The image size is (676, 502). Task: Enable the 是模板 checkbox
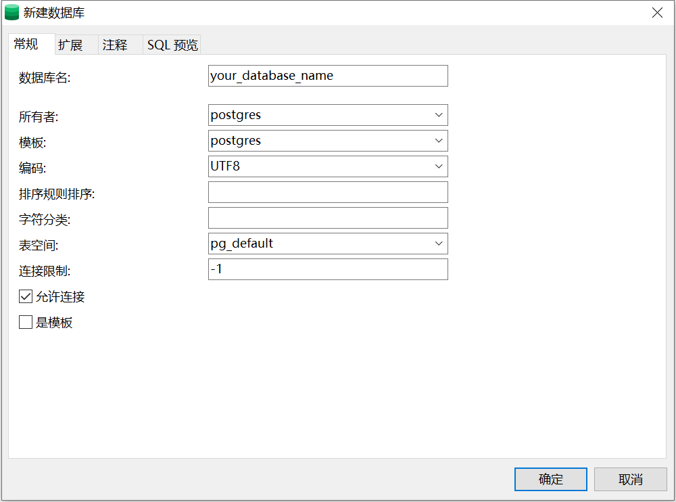coord(26,322)
